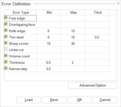This screenshot has height=107, width=121.
Task: Select the Narrow step label
Action: pos(18,69)
